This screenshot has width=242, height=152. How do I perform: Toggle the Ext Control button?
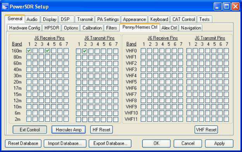[30, 130]
